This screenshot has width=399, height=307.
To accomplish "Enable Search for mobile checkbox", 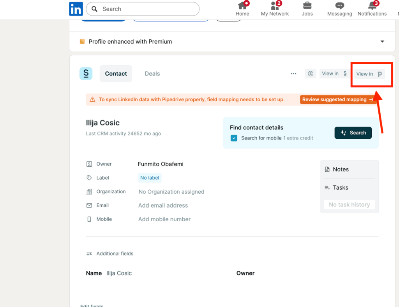I will (x=234, y=138).
